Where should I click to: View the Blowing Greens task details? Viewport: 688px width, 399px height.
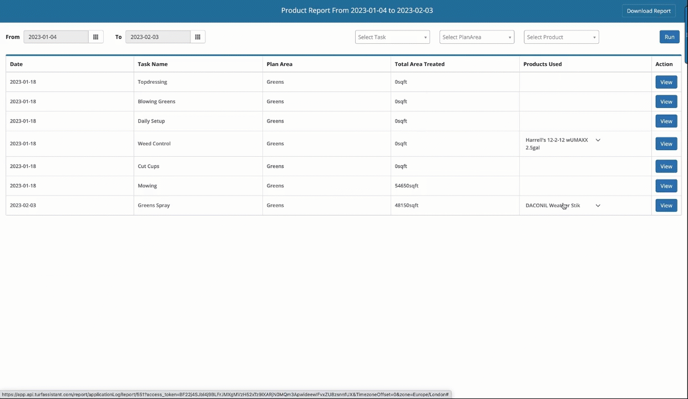(x=666, y=101)
